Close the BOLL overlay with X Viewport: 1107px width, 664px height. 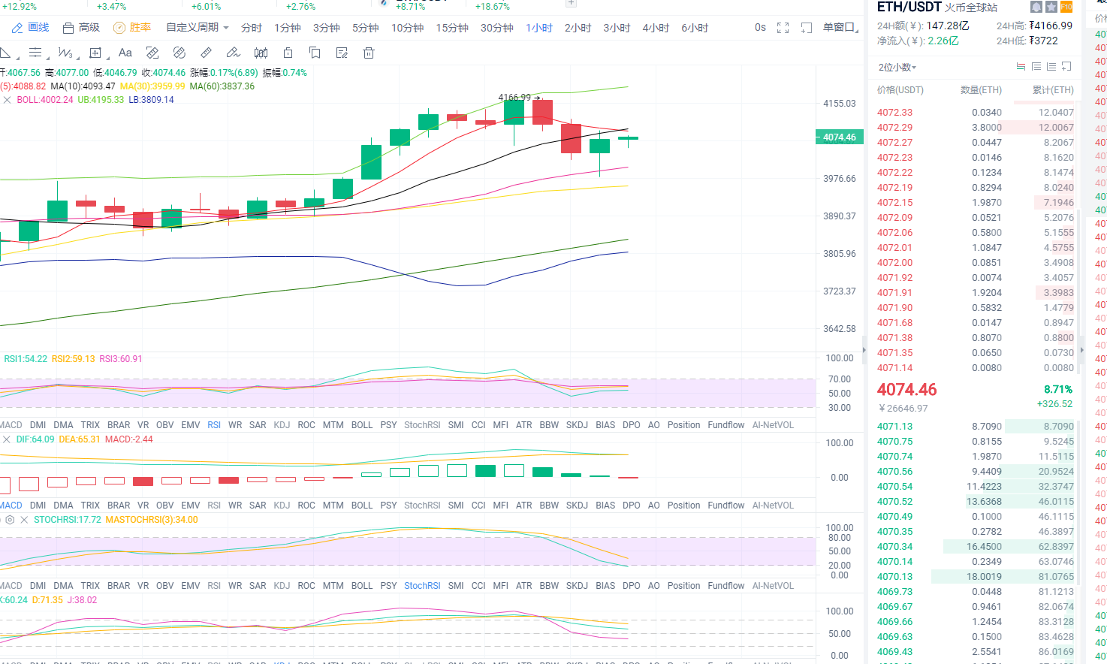click(x=7, y=100)
